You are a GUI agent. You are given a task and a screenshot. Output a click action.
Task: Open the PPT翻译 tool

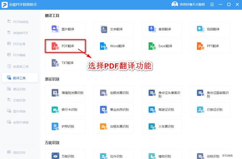210,46
